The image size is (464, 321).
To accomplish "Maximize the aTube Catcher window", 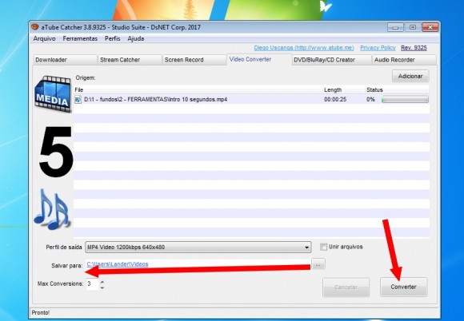I will [413, 27].
